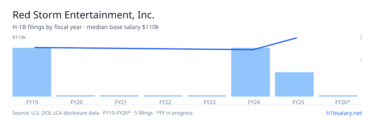Click the source disclosure footnote text
This screenshot has height=125, width=375.
pos(102,113)
